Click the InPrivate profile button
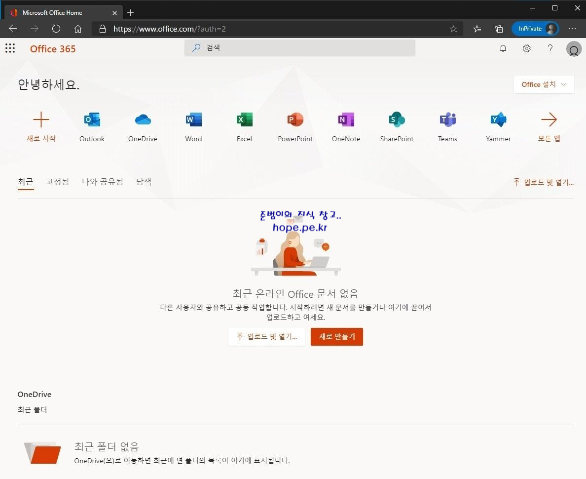This screenshot has width=586, height=479. (535, 29)
